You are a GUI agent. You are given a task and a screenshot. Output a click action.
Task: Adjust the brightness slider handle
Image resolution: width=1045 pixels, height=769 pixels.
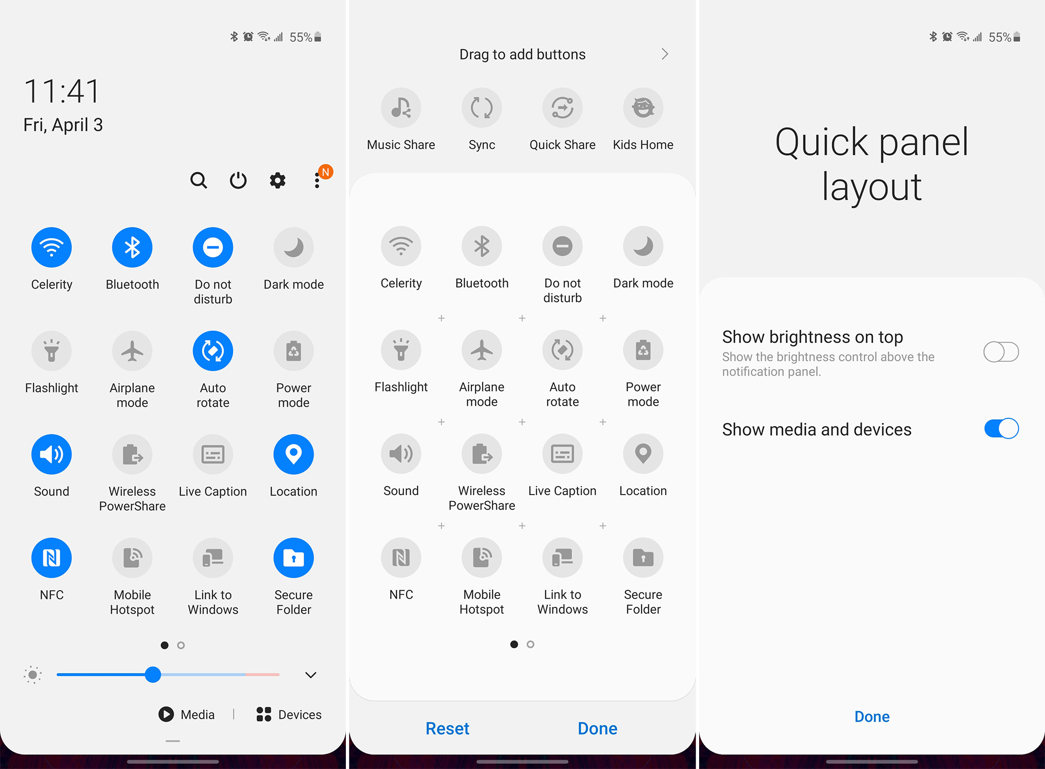[x=153, y=674]
